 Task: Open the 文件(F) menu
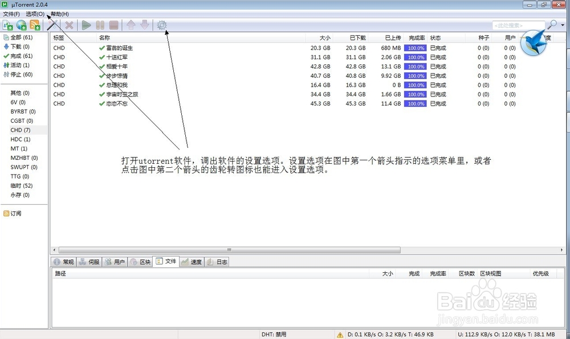(x=11, y=14)
